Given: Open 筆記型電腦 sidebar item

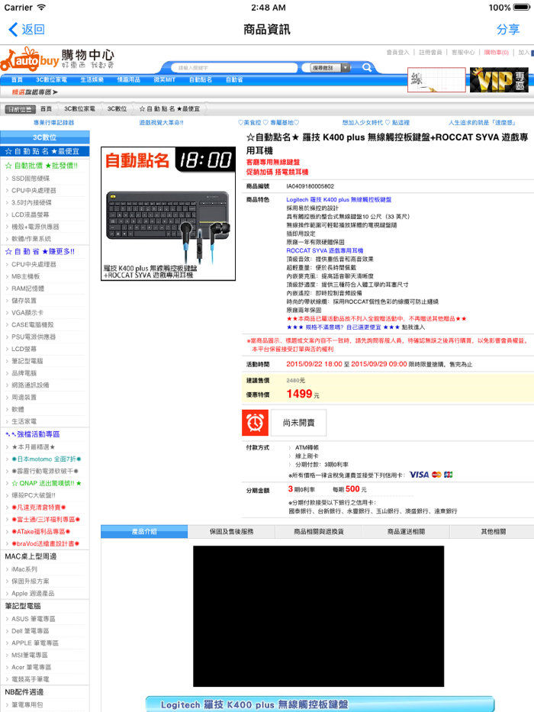Looking at the screenshot, I should (x=27, y=361).
